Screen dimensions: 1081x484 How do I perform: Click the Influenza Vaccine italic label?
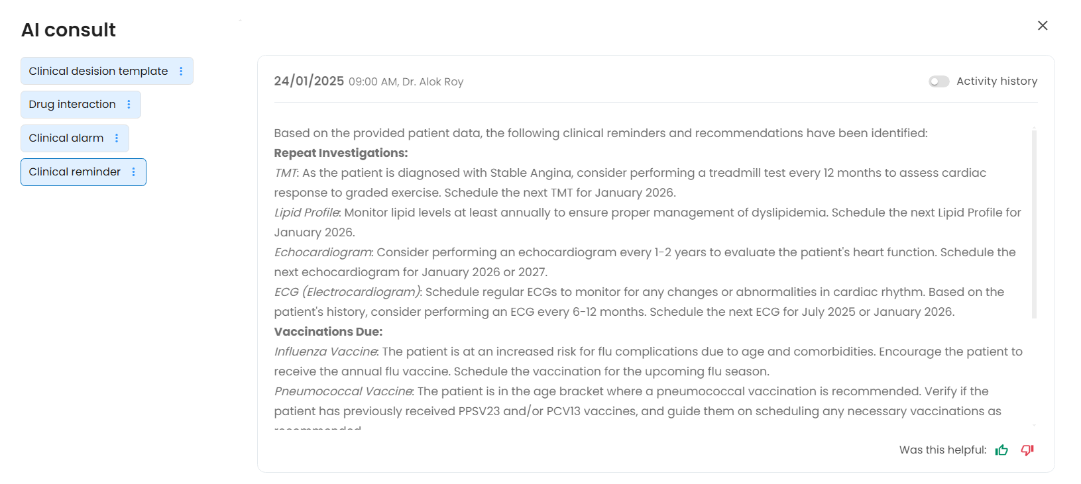tap(325, 352)
